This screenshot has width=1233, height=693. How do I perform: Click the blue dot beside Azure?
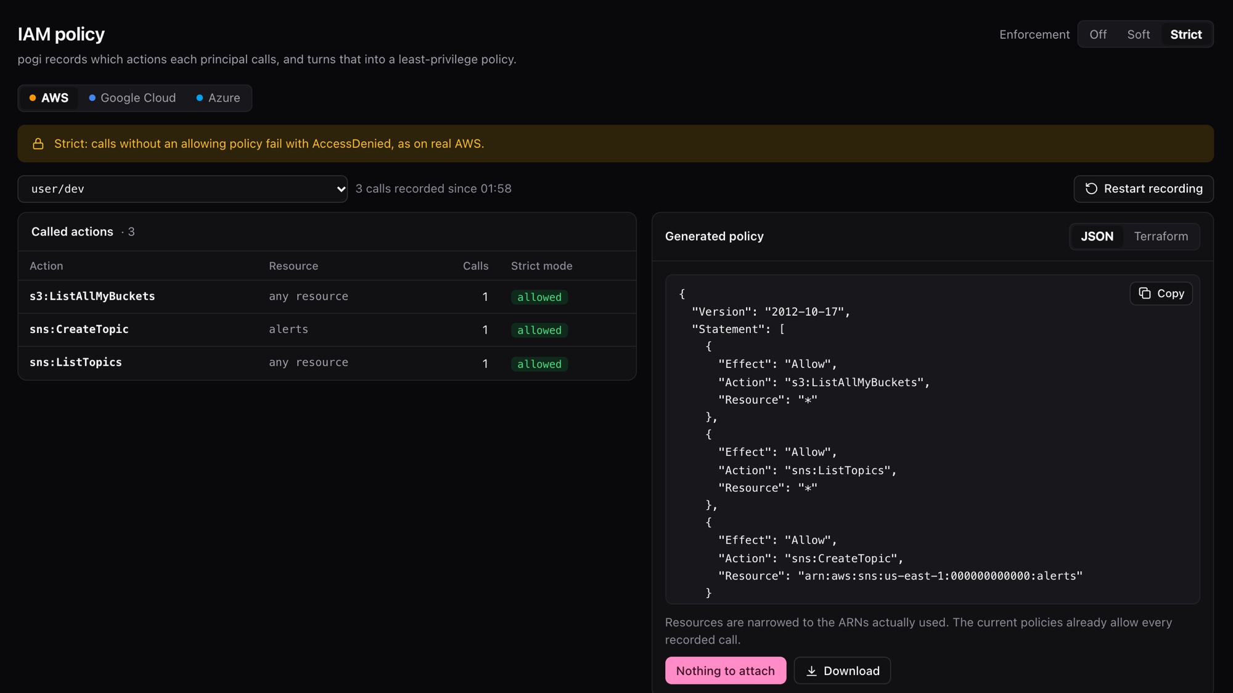pyautogui.click(x=199, y=98)
